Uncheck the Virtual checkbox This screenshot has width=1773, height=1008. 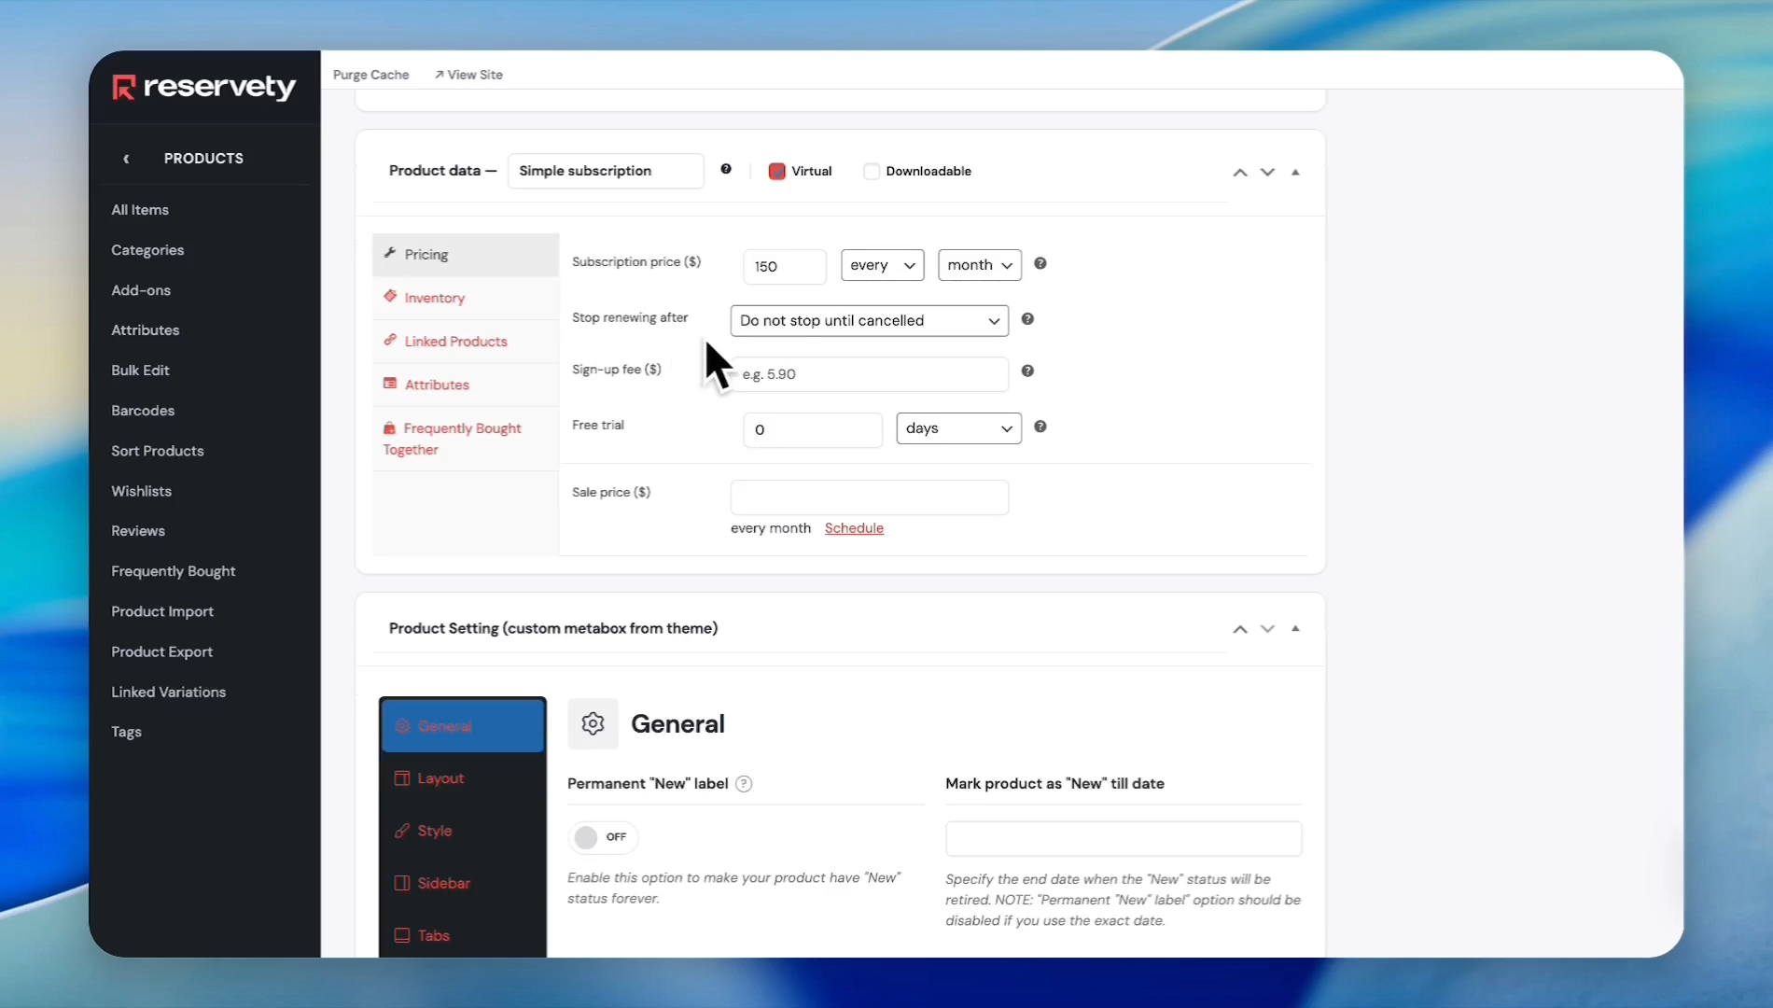click(x=776, y=172)
